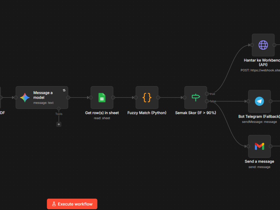Click the Tools diamond connector on Message a model

click(x=59, y=109)
